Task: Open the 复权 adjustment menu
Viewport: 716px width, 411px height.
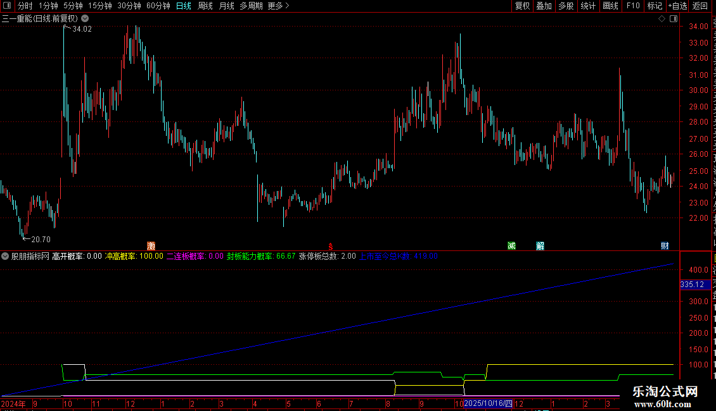Action: [x=522, y=6]
